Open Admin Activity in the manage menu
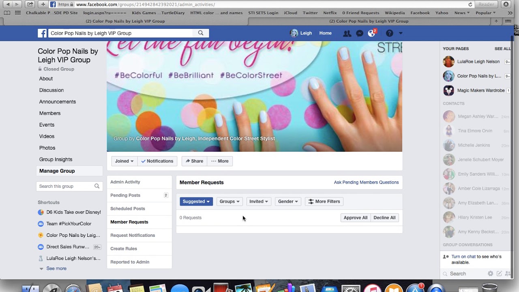The width and height of the screenshot is (519, 292). pos(125,182)
